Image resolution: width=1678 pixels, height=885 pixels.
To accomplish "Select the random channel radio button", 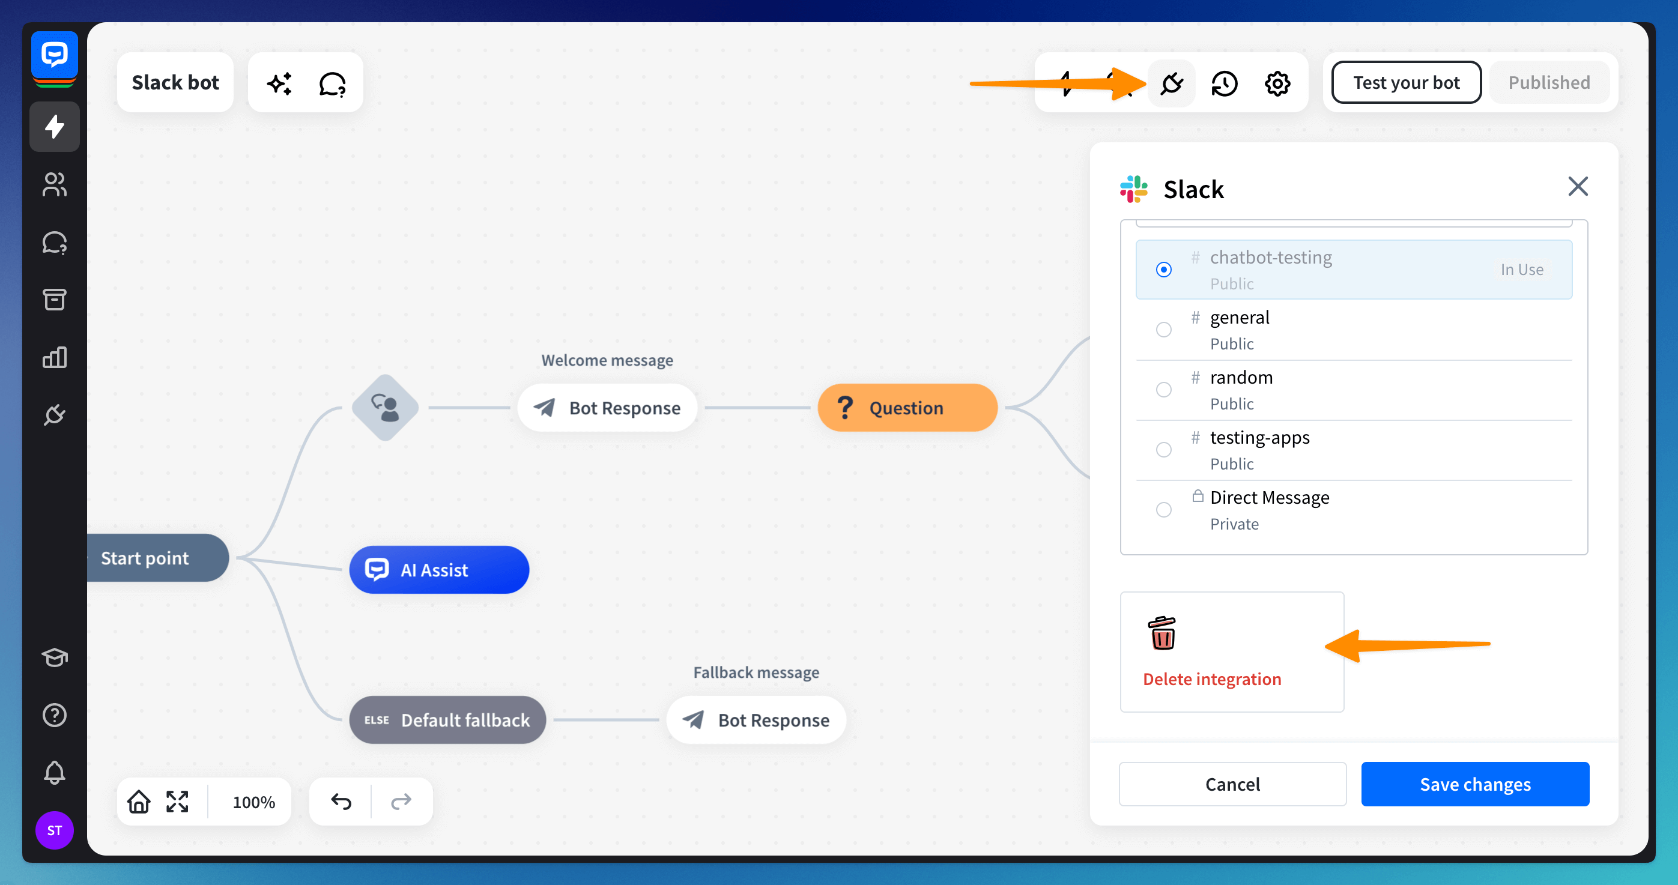I will (x=1163, y=390).
